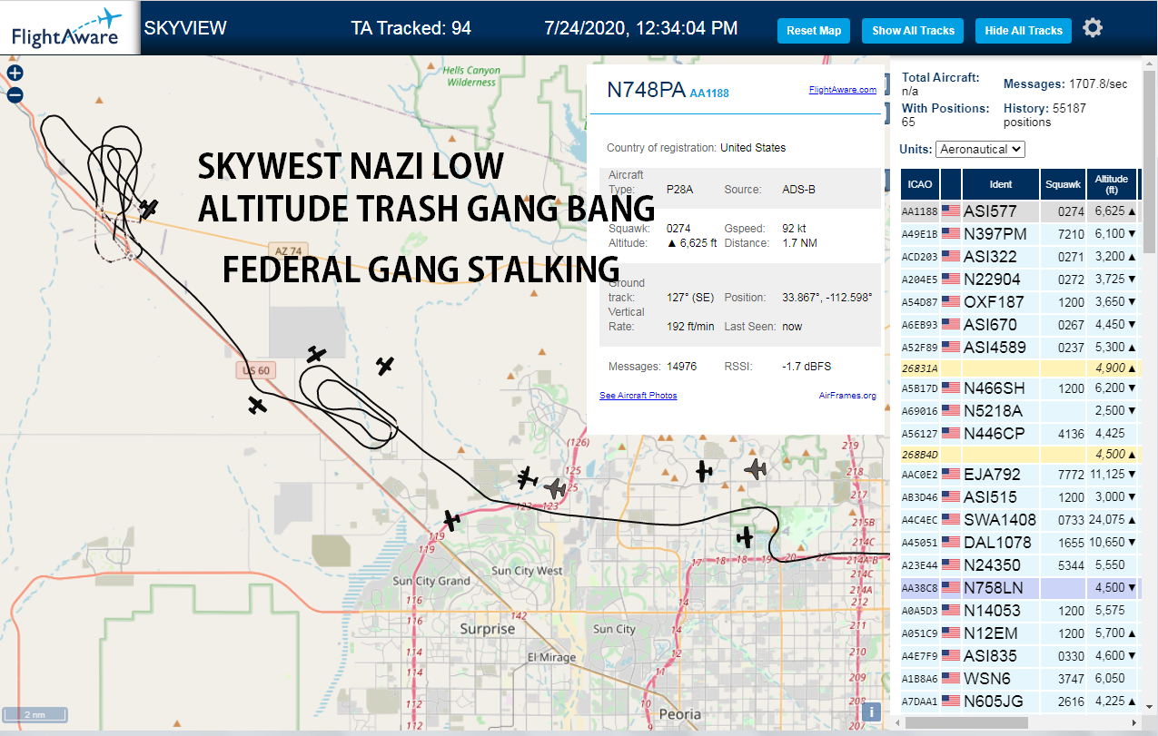The height and width of the screenshot is (736, 1158).
Task: Select the ASI670 aircraft row
Action: coord(1019,325)
